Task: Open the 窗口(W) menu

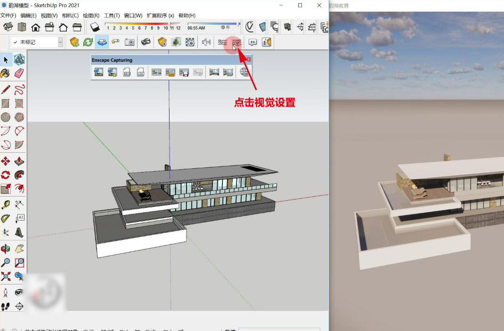Action: 133,16
